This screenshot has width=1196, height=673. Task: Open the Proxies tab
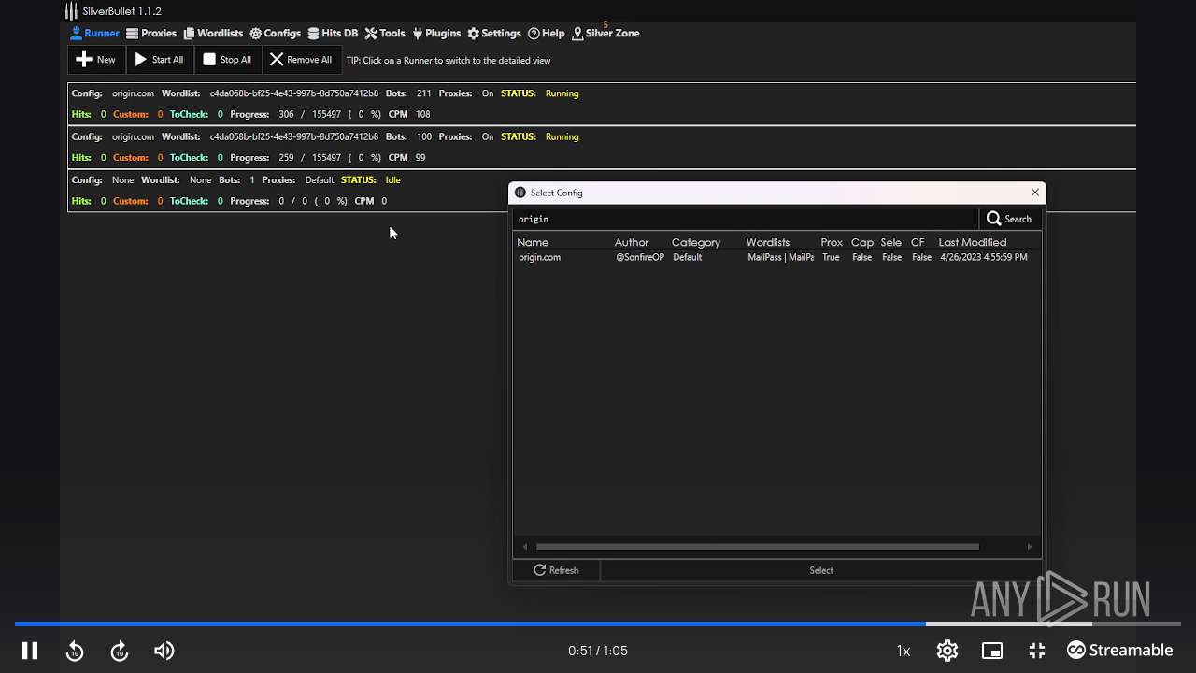click(x=151, y=33)
